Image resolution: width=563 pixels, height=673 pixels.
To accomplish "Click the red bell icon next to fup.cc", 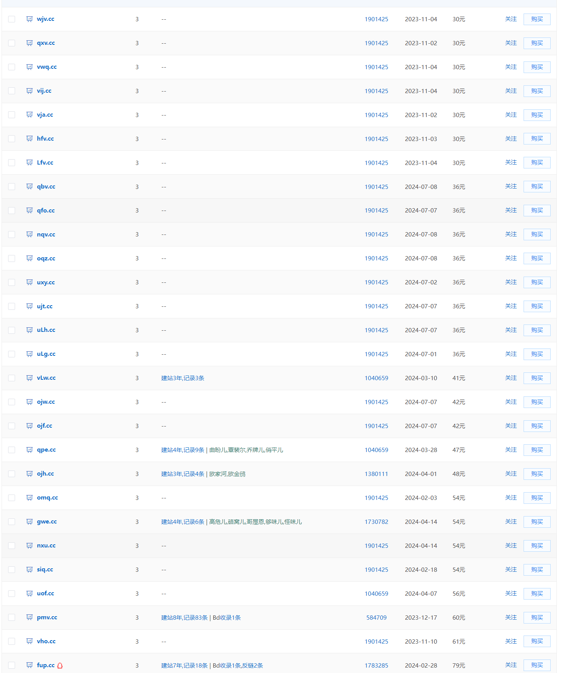I will click(60, 665).
